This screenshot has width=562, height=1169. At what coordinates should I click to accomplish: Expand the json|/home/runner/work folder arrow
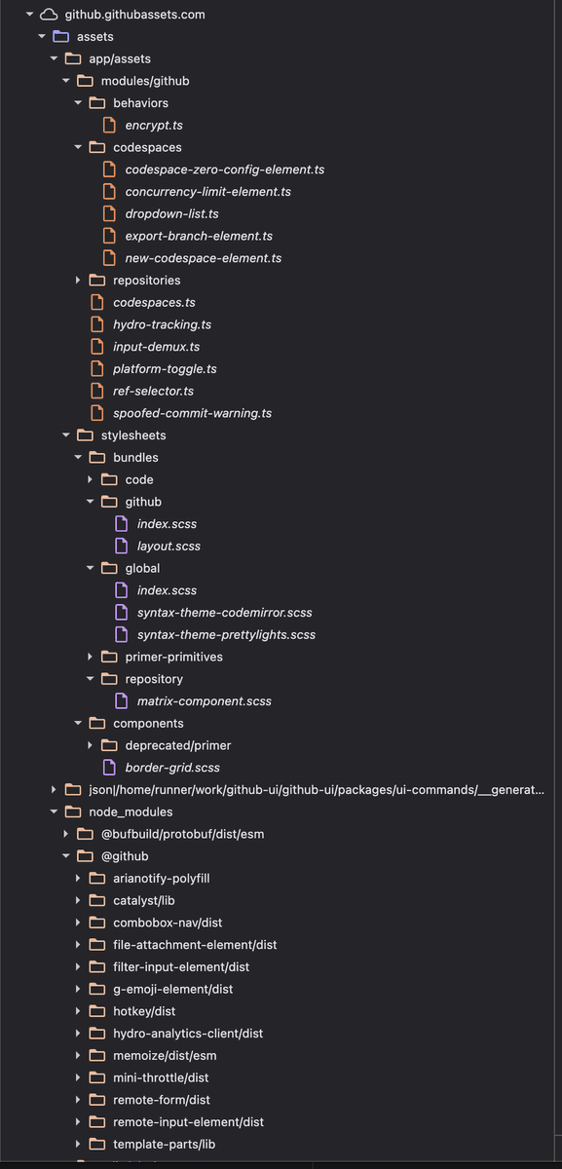pyautogui.click(x=54, y=790)
